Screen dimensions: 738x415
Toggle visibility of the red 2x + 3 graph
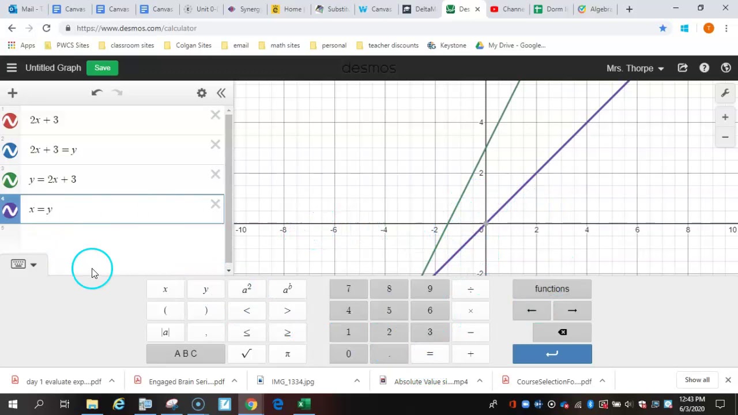[10, 121]
